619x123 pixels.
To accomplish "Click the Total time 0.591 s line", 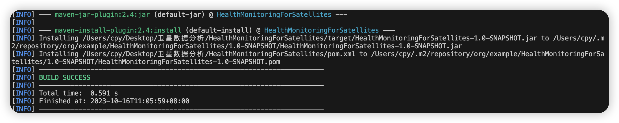I will point(78,93).
